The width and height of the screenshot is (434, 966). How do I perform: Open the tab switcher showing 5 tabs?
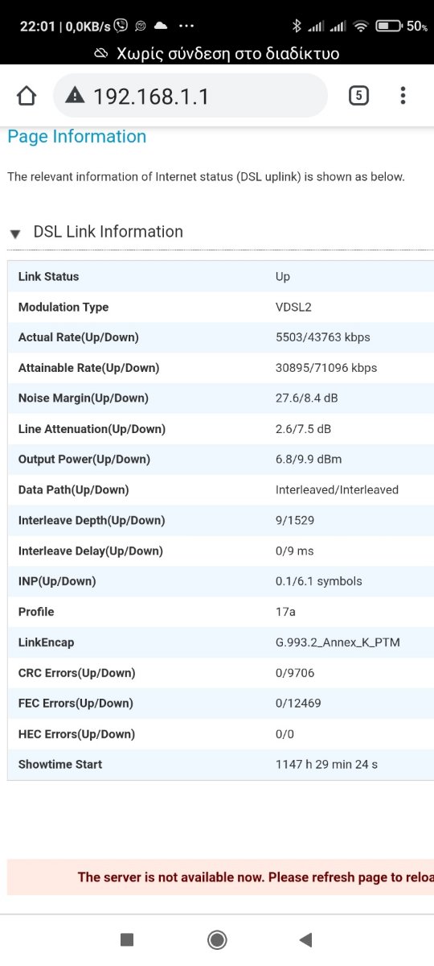point(358,96)
